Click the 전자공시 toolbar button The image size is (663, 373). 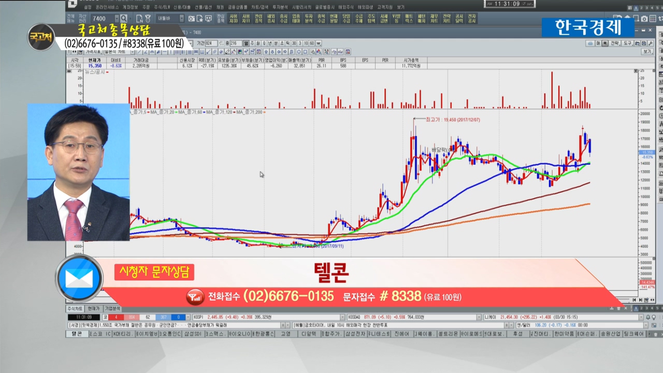click(x=472, y=19)
